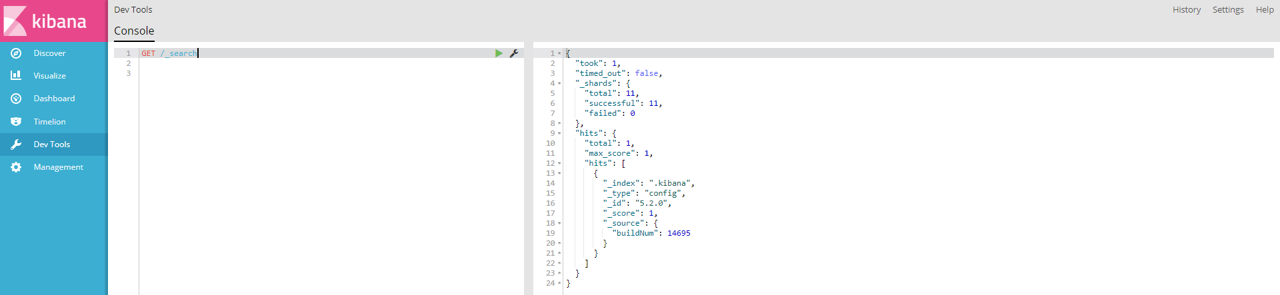Collapse hits array fold arrow at line 12
Viewport: 1280px width, 295px height.
point(559,163)
